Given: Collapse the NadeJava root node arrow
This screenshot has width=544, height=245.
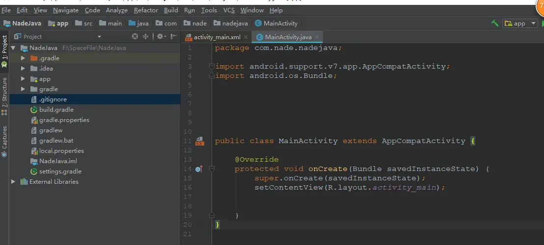Looking at the screenshot, I should [x=13, y=48].
